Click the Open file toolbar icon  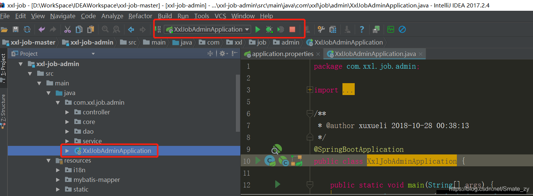(4, 29)
